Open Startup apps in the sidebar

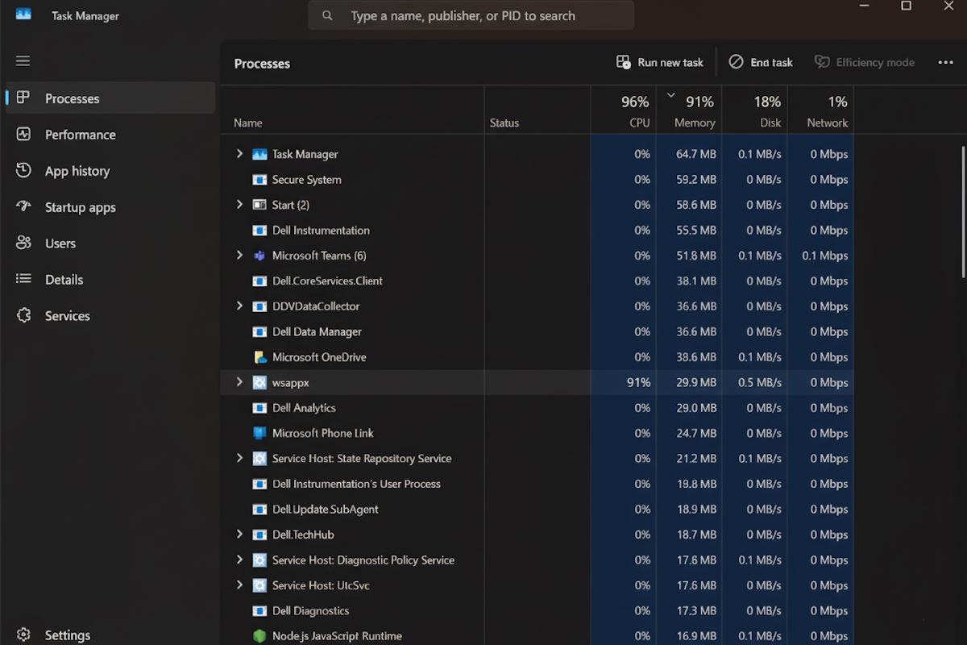(80, 207)
